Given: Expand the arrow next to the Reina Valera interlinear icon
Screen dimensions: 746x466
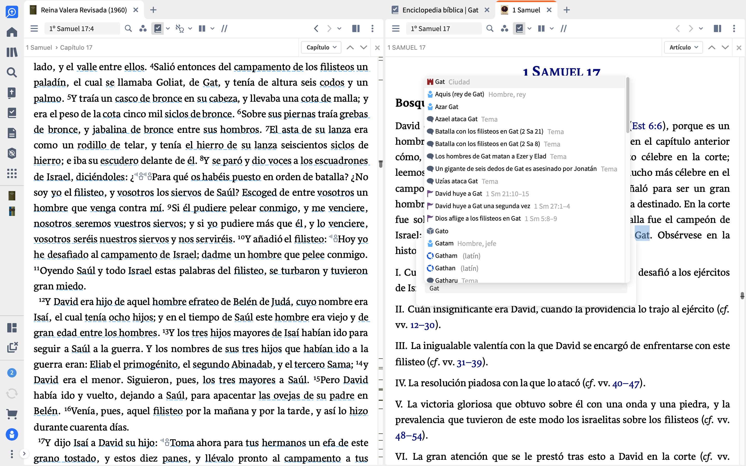Looking at the screenshot, I should pos(190,29).
